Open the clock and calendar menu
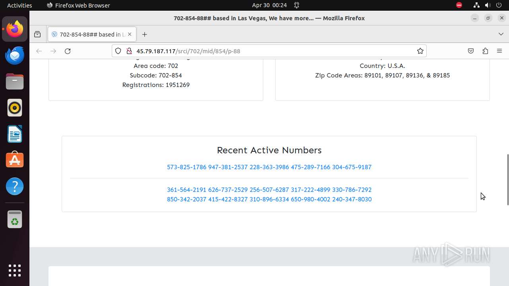 [x=269, y=5]
